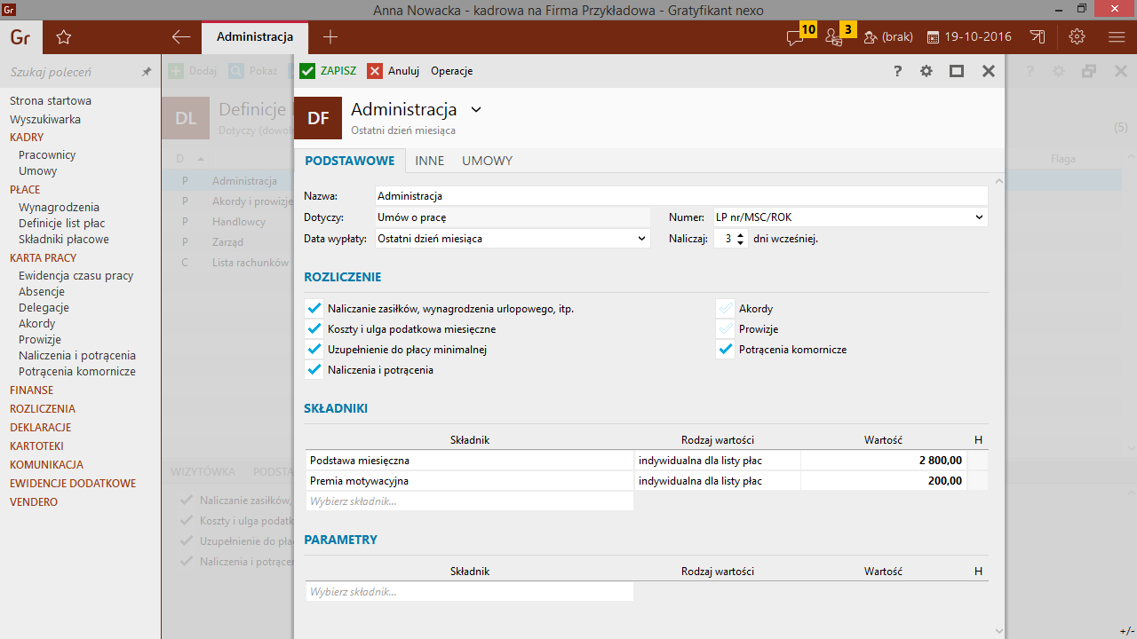Open the date 19-10-2016 calendar
The height and width of the screenshot is (639, 1137).
[x=969, y=37]
